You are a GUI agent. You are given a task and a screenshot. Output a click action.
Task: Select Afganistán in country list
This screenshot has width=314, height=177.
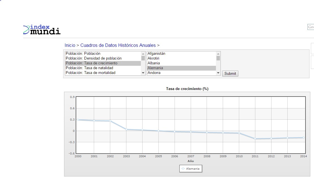tap(156, 54)
